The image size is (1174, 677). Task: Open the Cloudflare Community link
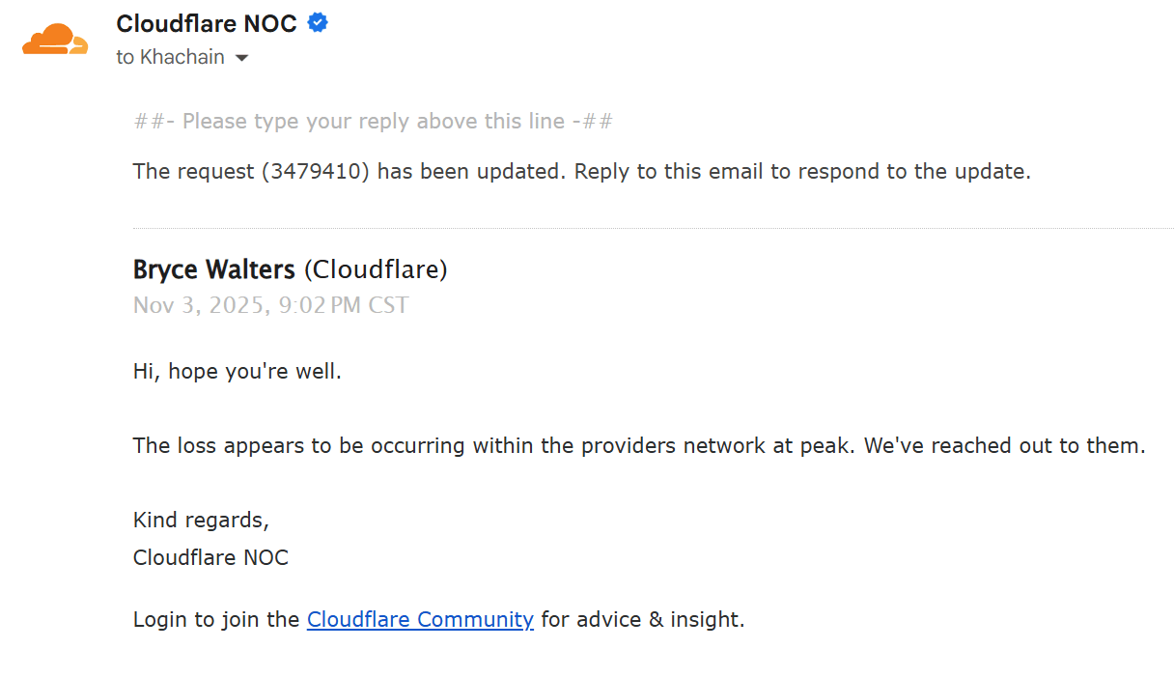click(420, 619)
